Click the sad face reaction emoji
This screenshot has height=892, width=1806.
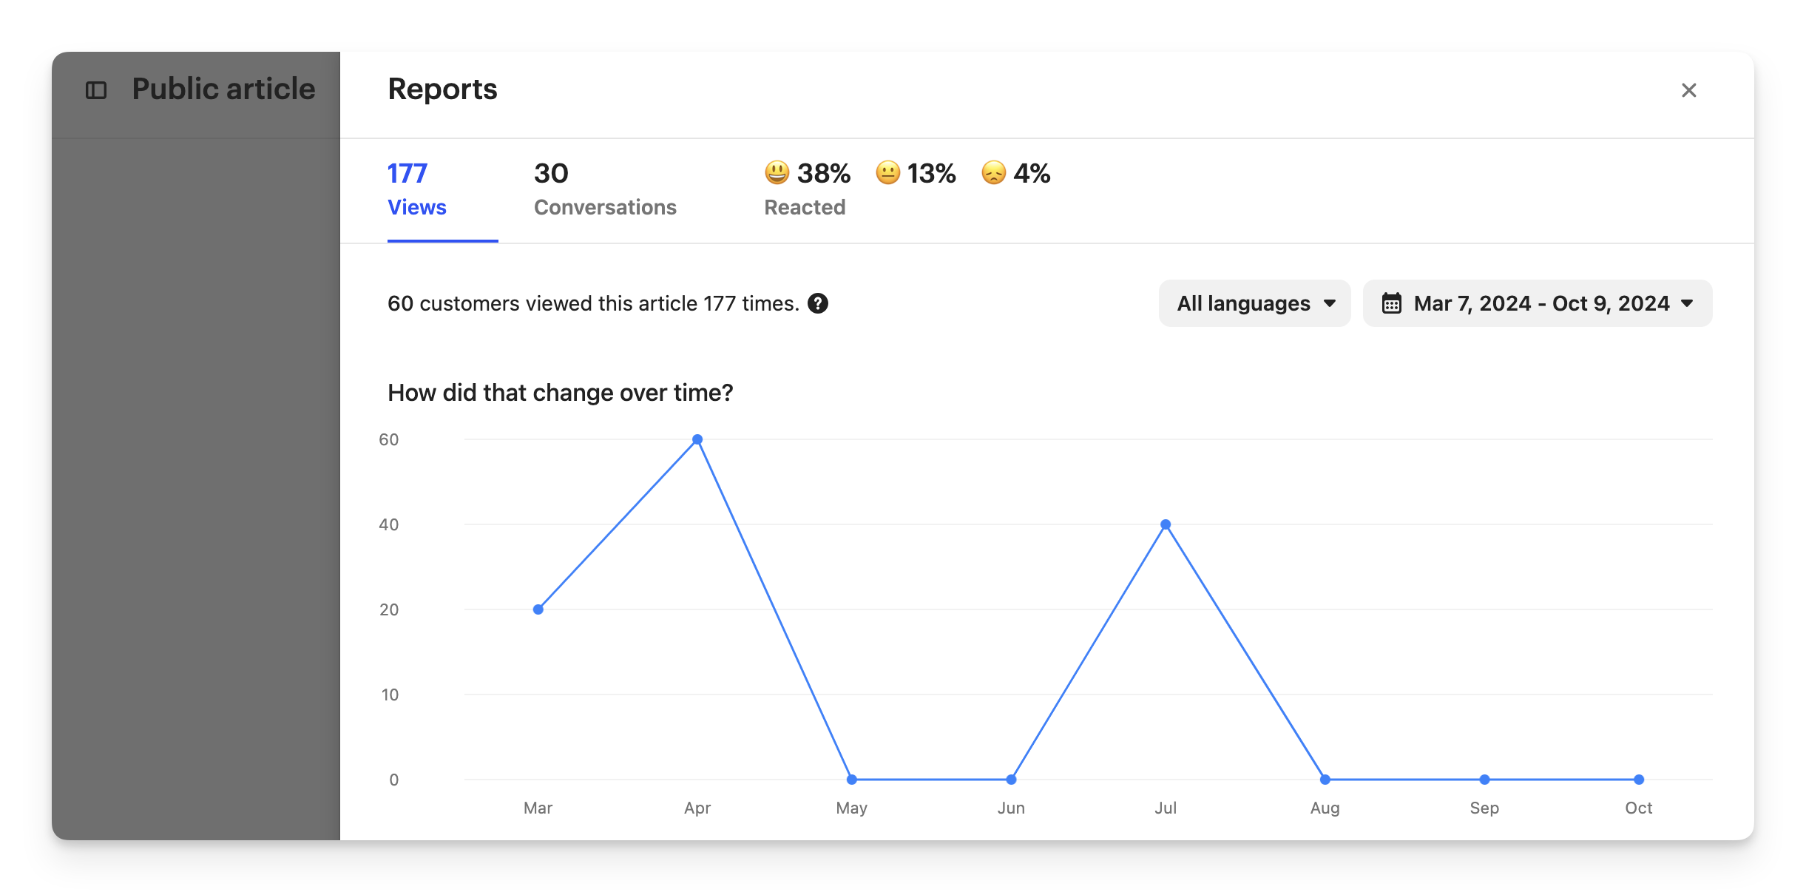coord(993,173)
